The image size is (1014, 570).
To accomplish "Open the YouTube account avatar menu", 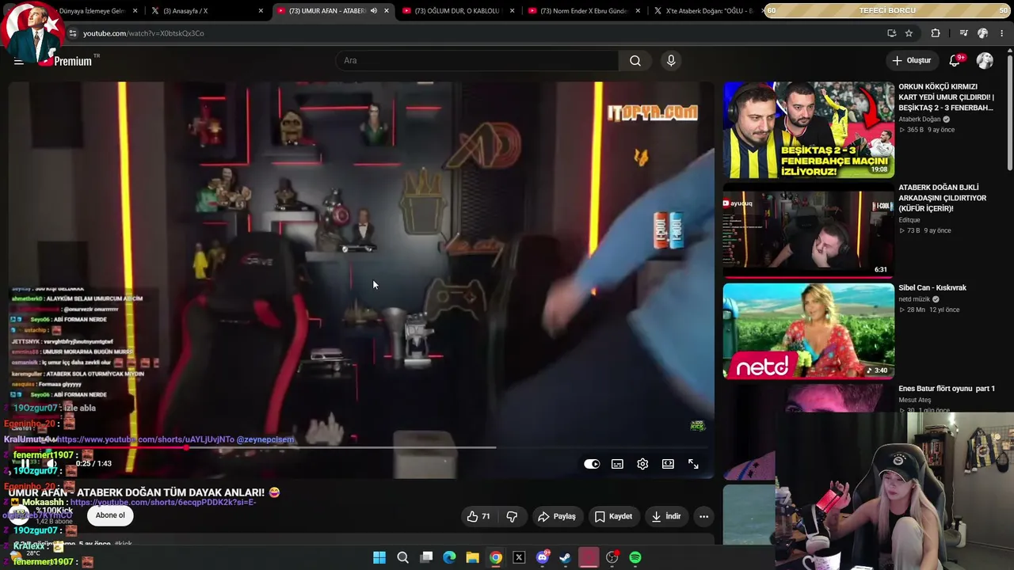I will [x=985, y=61].
